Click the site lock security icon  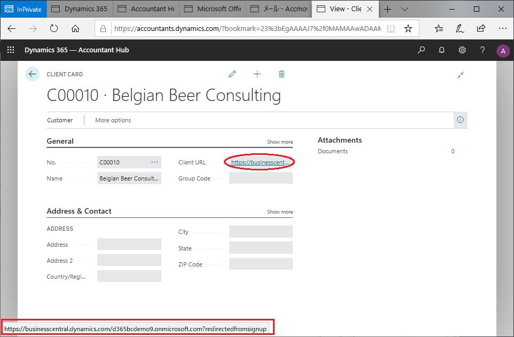pos(103,29)
